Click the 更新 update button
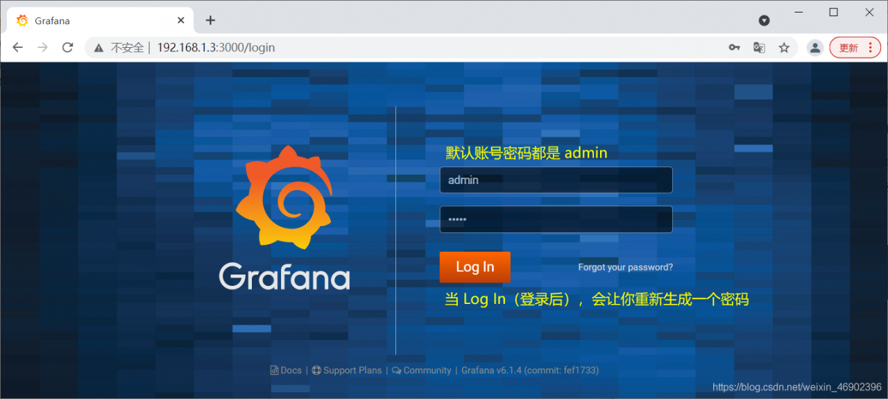This screenshot has width=888, height=399. (855, 47)
